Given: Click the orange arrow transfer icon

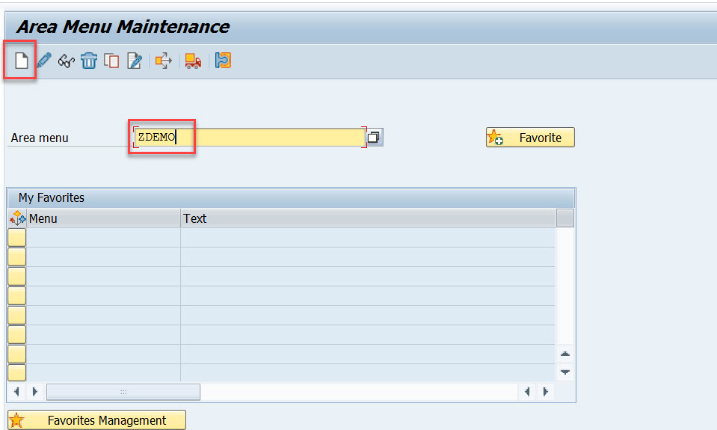Looking at the screenshot, I should click(163, 61).
